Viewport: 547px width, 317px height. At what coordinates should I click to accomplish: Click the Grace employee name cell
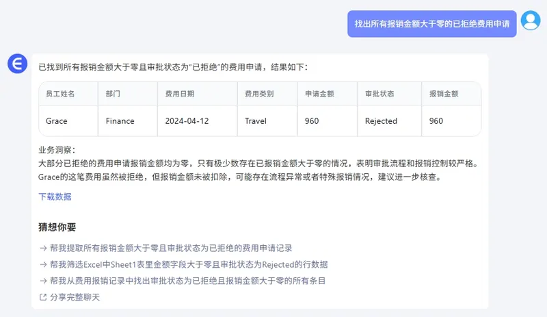pyautogui.click(x=56, y=121)
